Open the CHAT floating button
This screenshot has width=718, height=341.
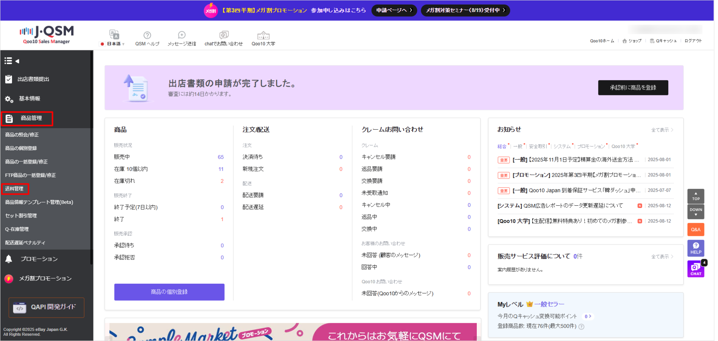[696, 269]
